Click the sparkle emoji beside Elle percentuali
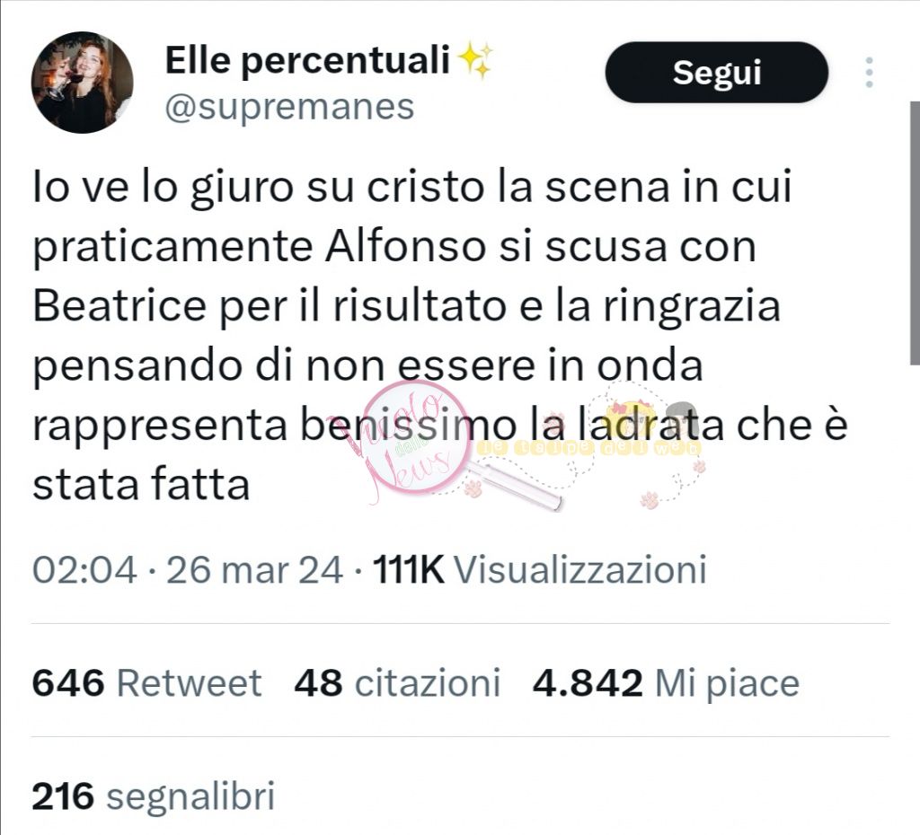Viewport: 920px width, 835px height. 475,61
